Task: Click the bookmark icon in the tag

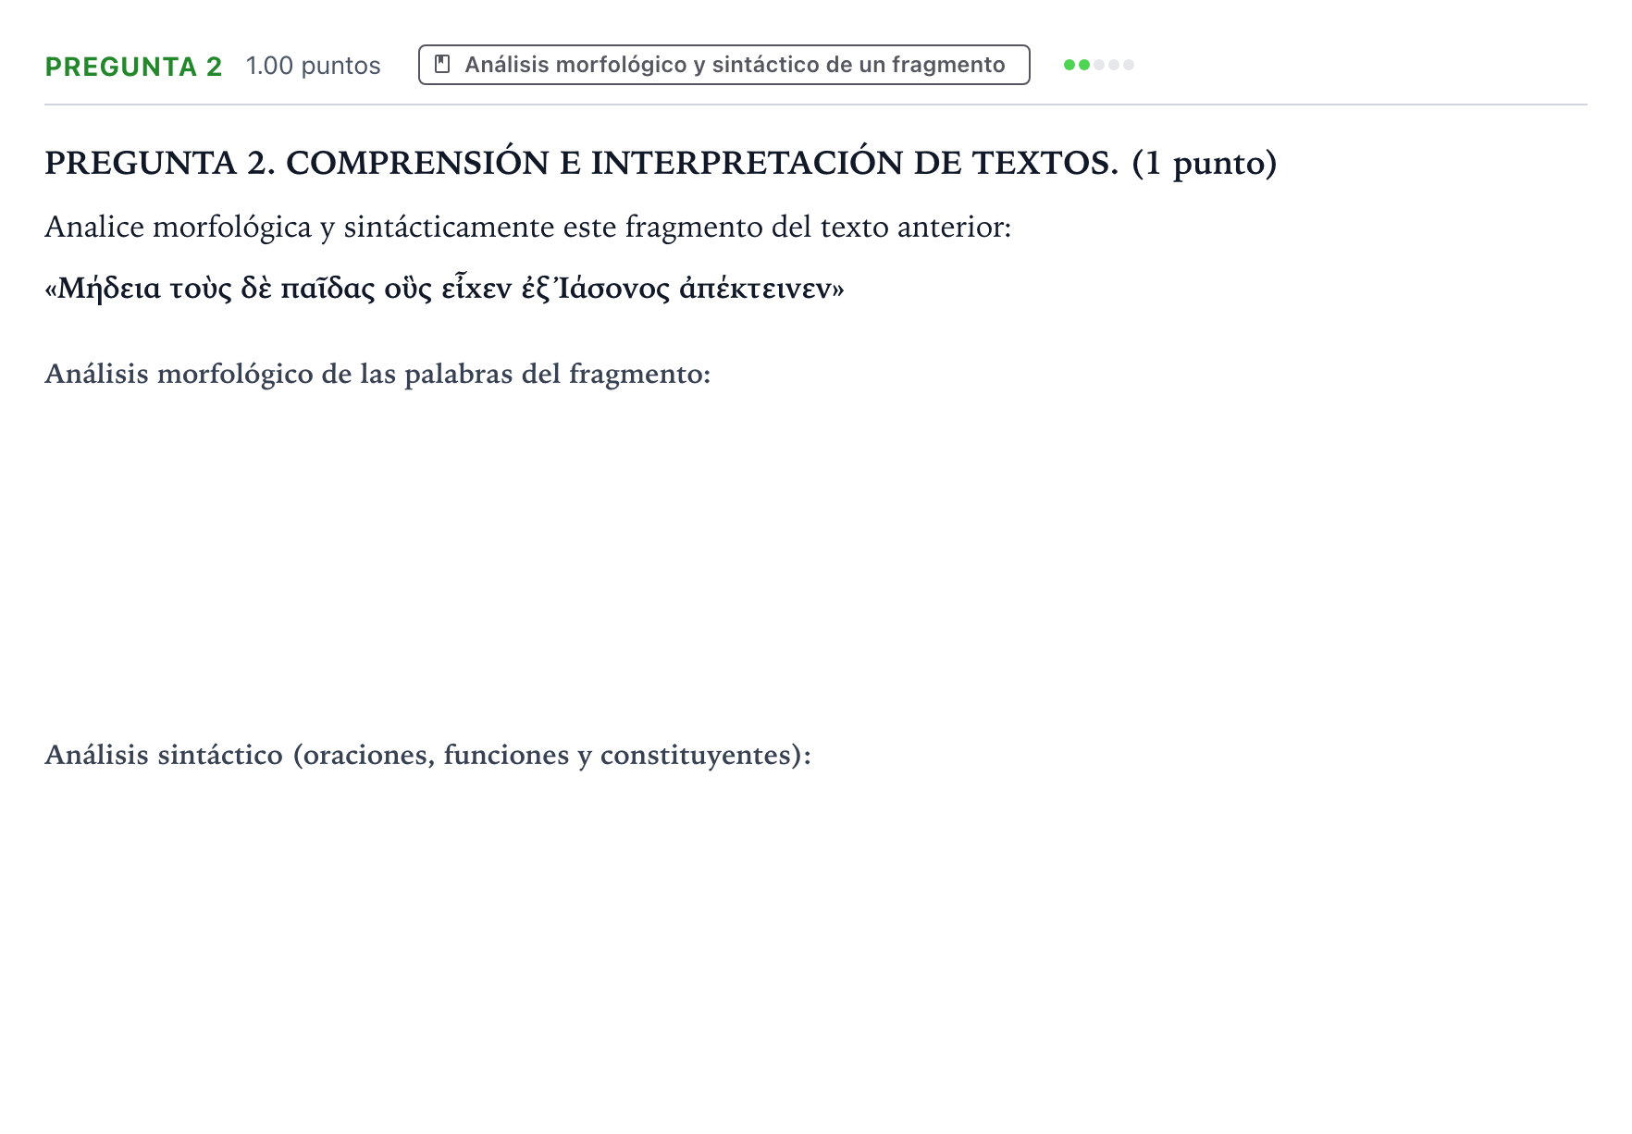Action: [x=442, y=65]
